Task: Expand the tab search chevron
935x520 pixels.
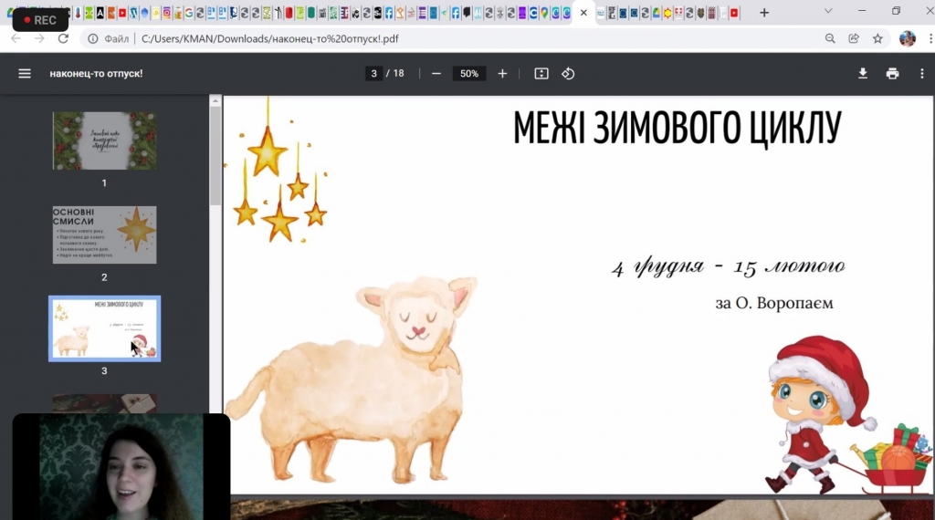Action: (x=828, y=12)
